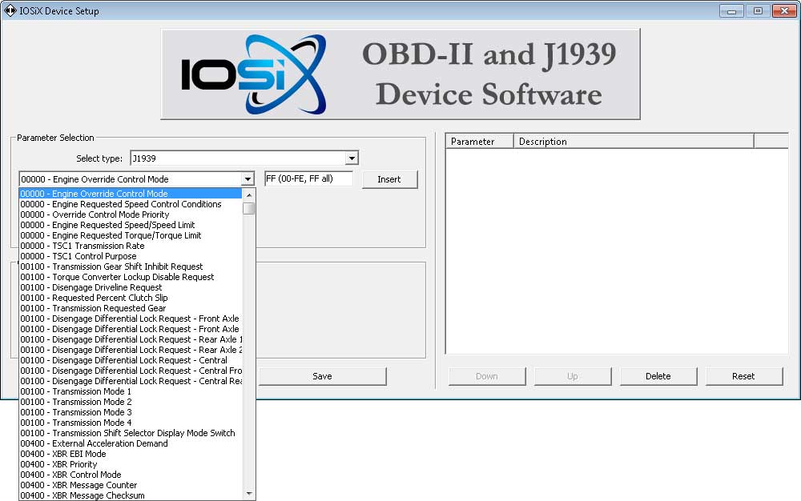The height and width of the screenshot is (501, 801).
Task: Click the Description column header
Action: (634, 142)
